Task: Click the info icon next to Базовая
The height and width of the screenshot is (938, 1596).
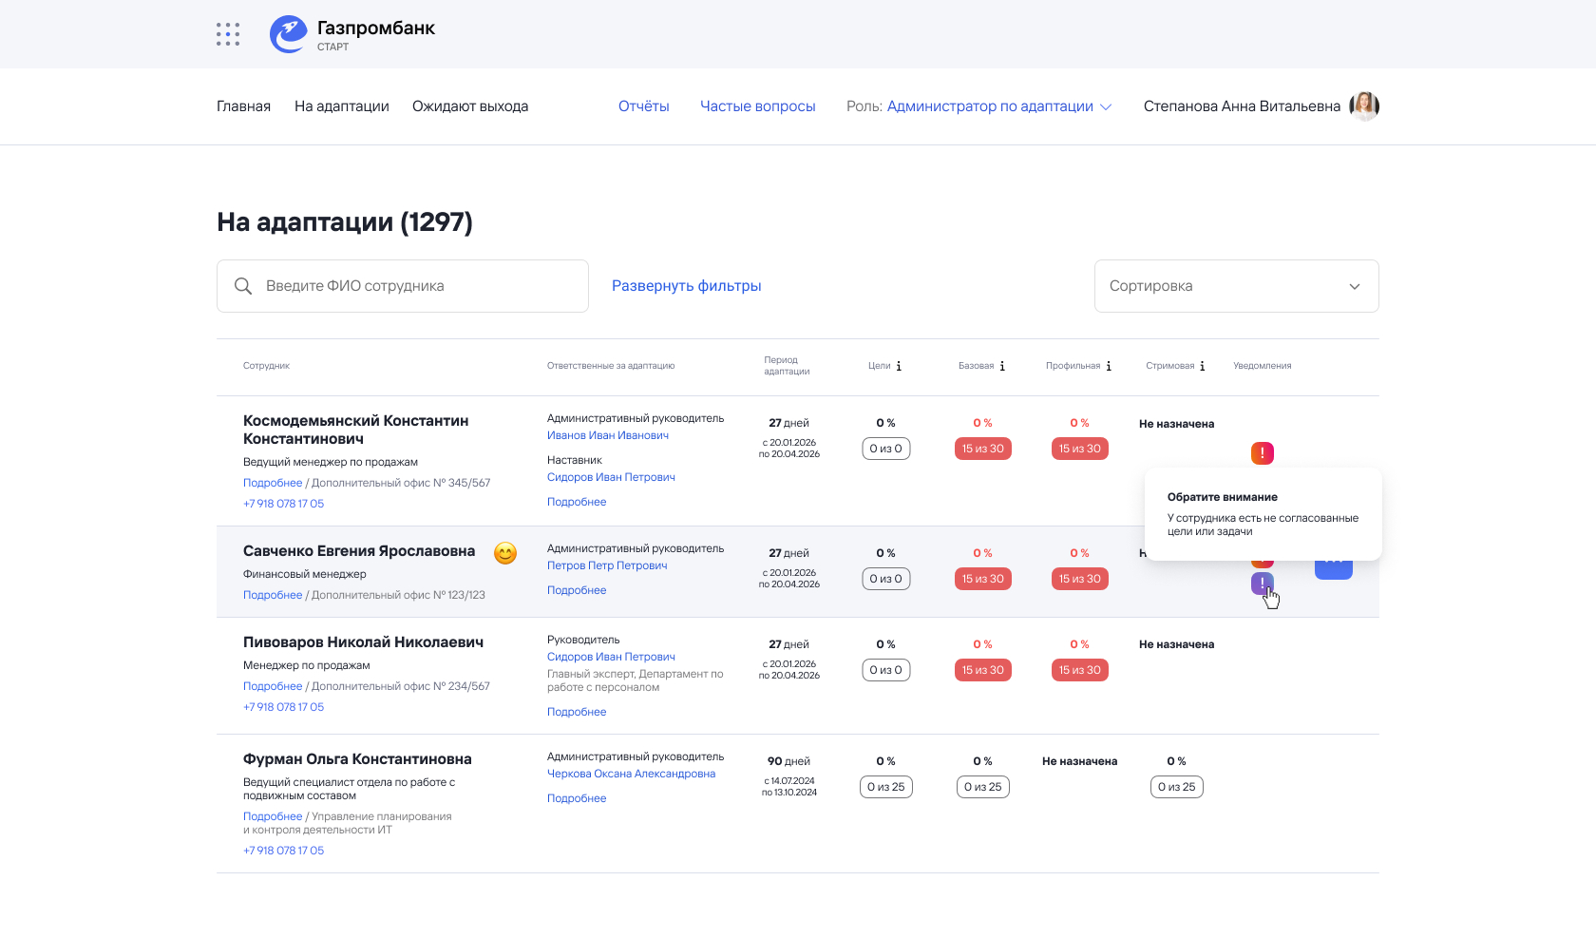Action: pyautogui.click(x=1002, y=366)
